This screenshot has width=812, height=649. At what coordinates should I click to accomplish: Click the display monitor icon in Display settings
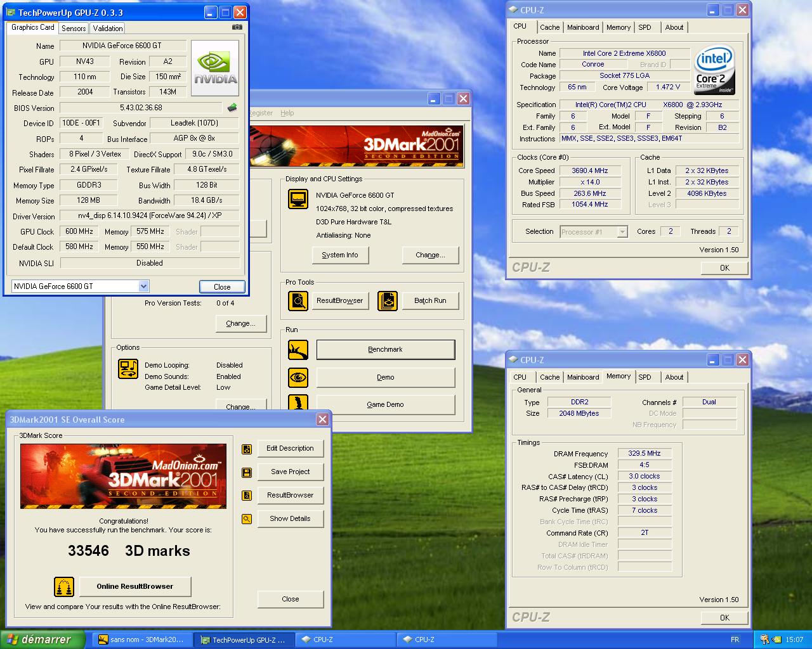tap(298, 199)
